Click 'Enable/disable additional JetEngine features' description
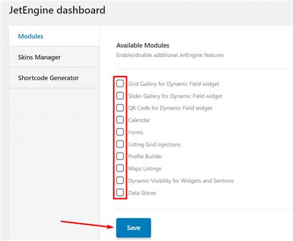Image resolution: width=293 pixels, height=241 pixels. coord(170,55)
